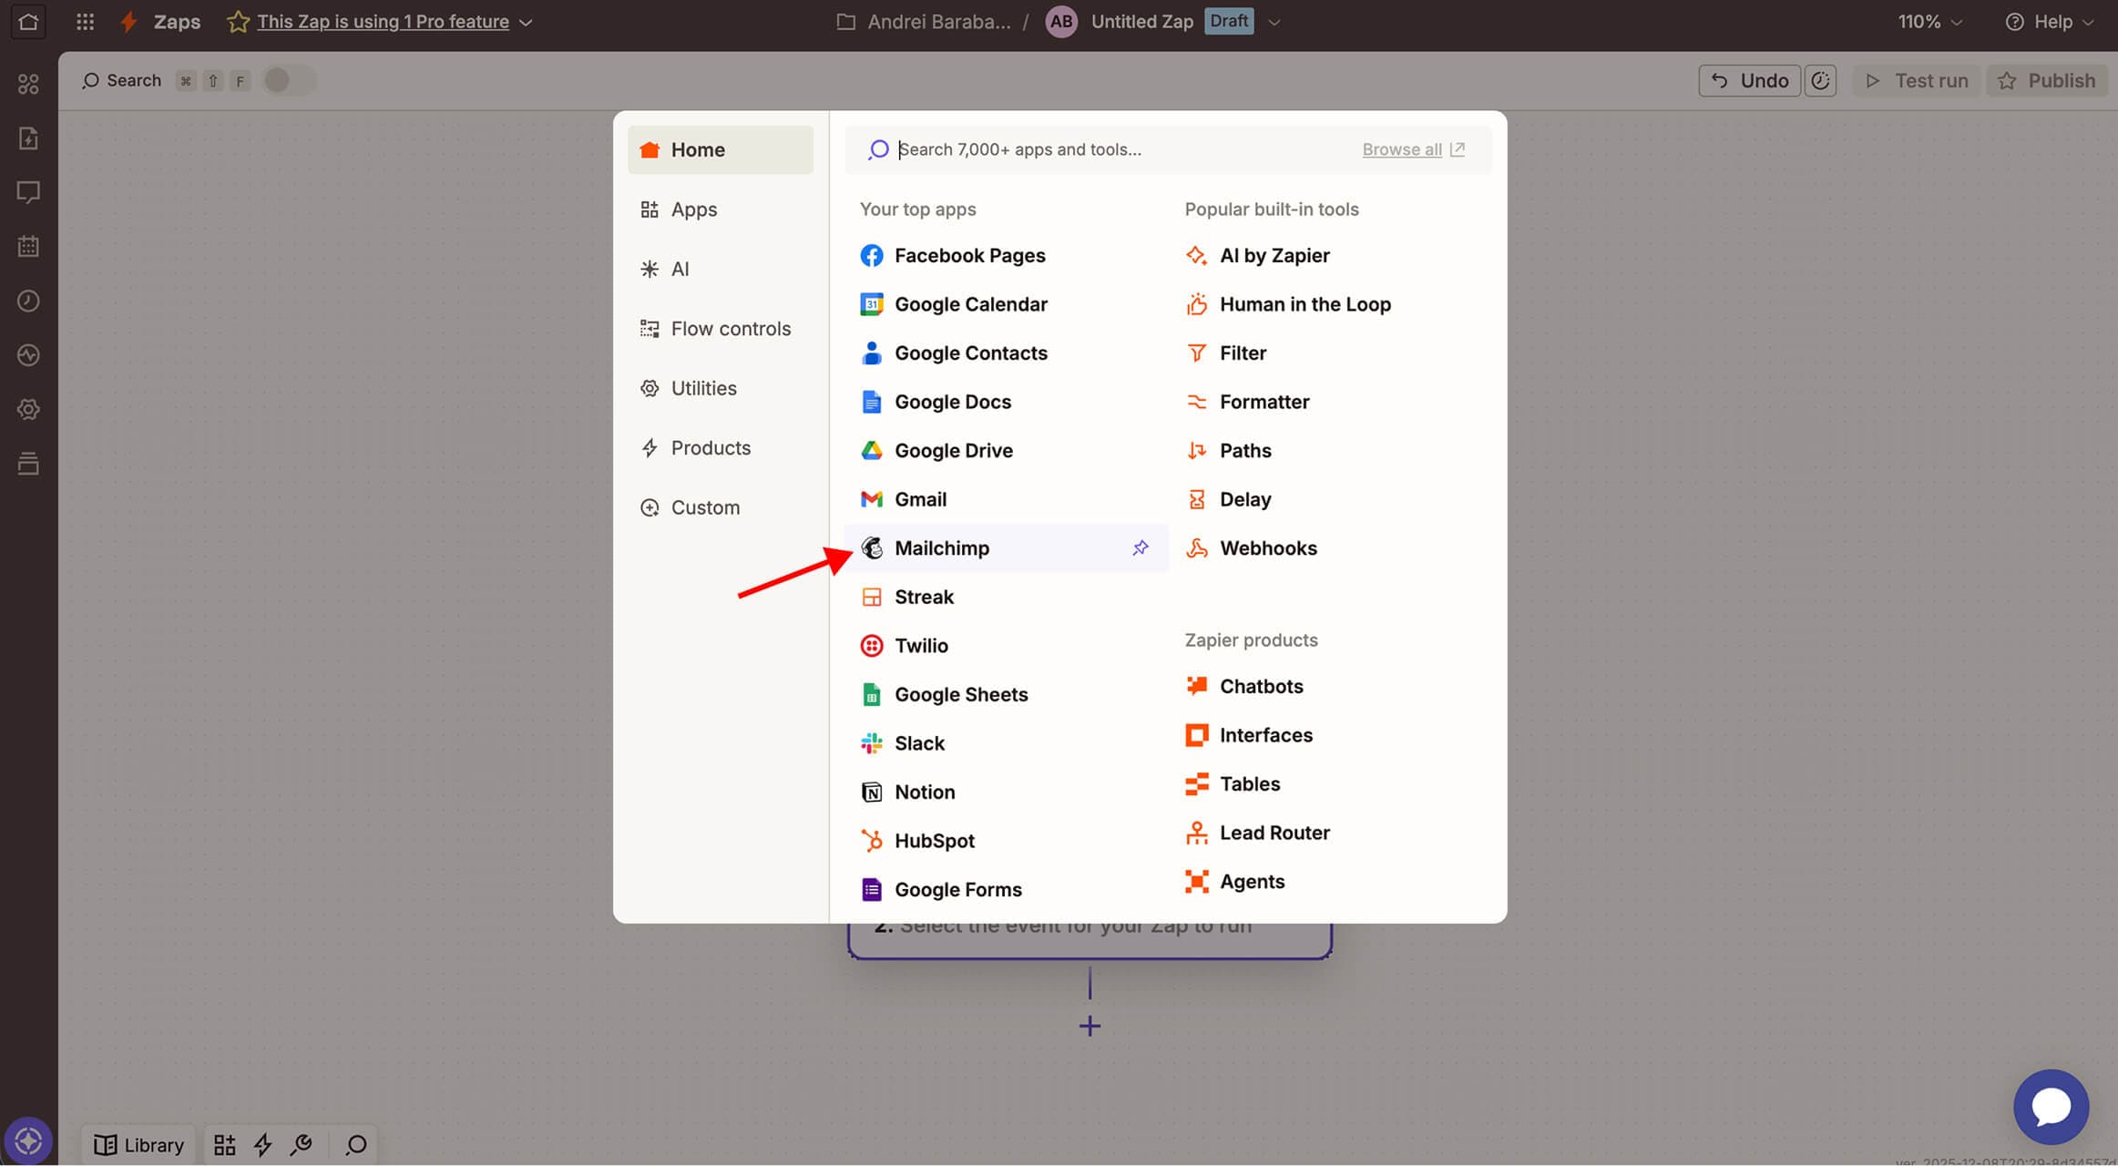Screen dimensions: 2118x1166
Task: Click the Browse all link
Action: click(1401, 149)
